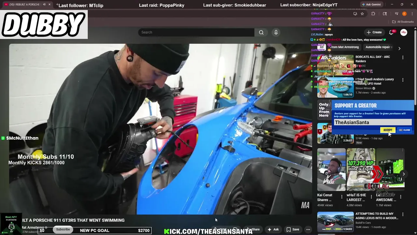Visit the Simon Wilson channel link
The height and width of the screenshot is (235, 417).
click(364, 88)
